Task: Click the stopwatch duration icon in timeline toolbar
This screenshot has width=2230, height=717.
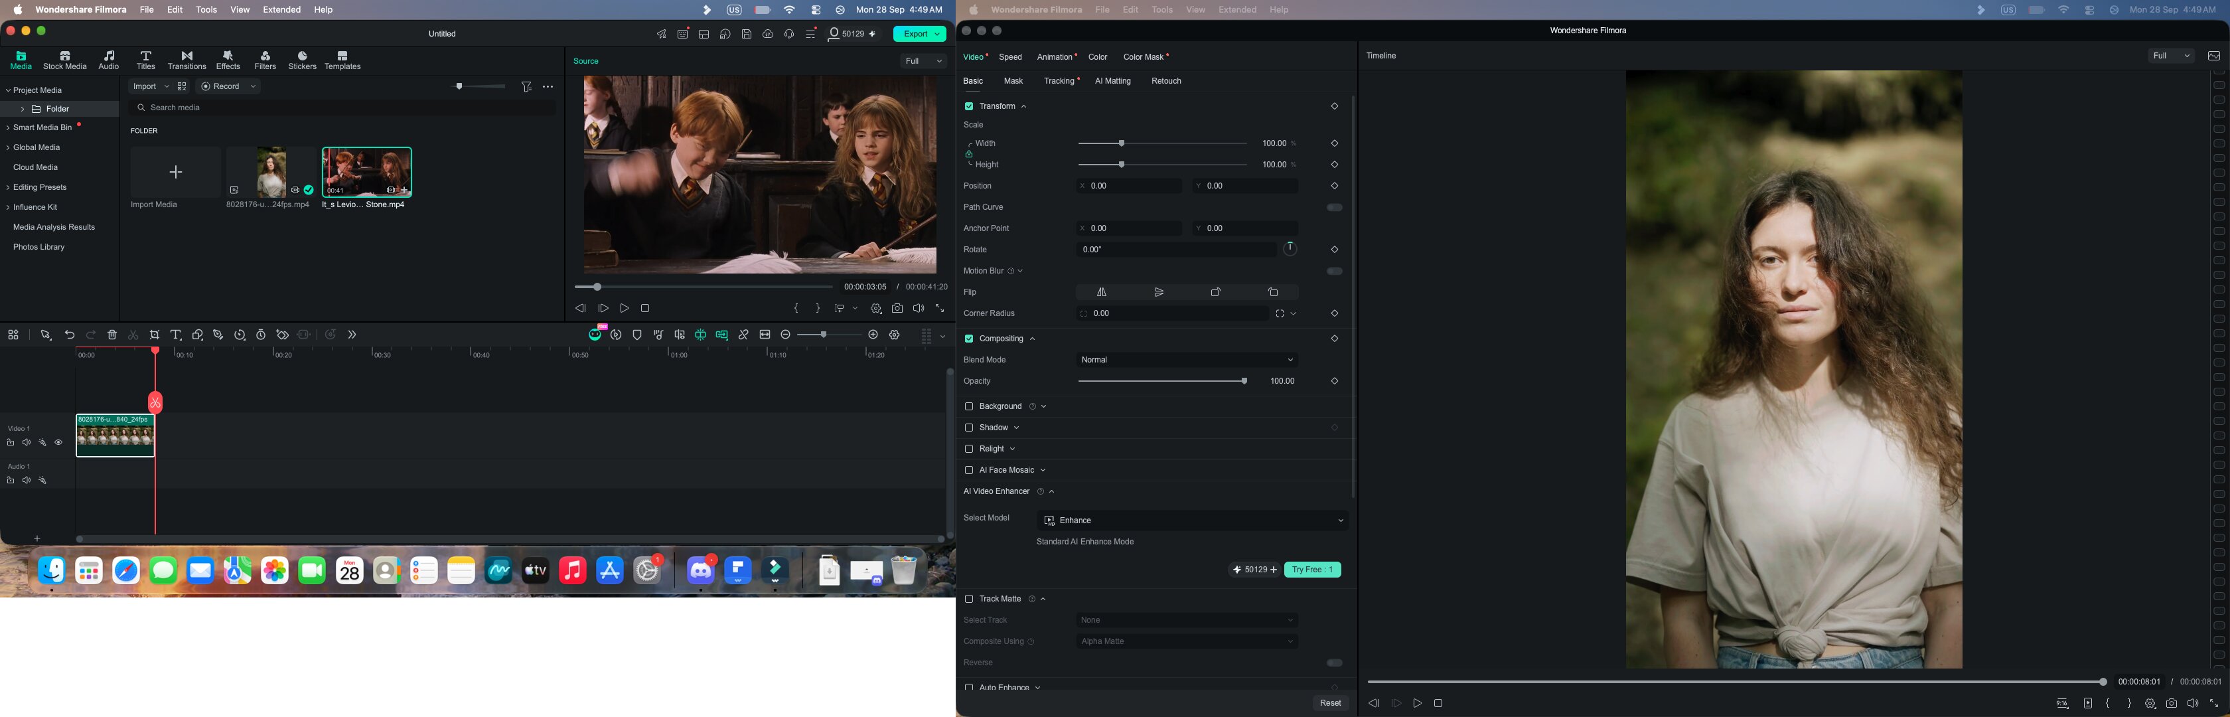Action: coord(261,335)
